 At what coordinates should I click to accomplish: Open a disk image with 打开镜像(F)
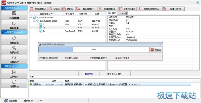[x=86, y=9]
